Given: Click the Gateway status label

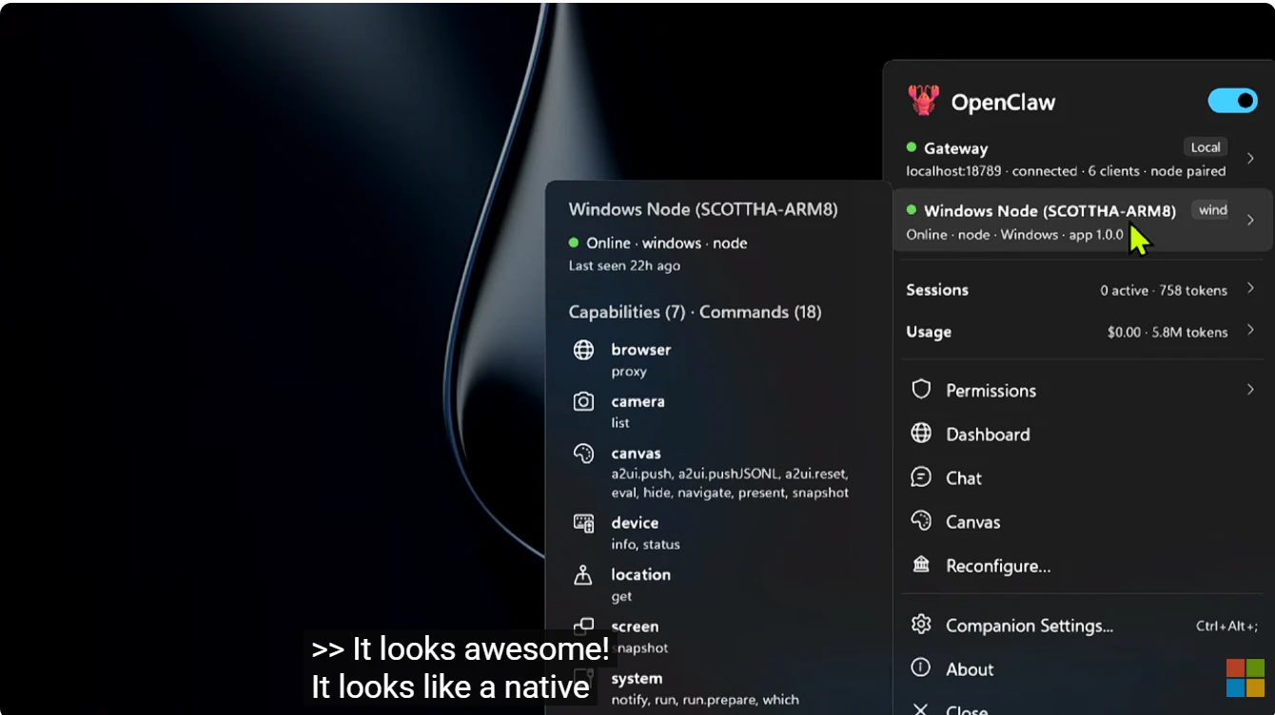Looking at the screenshot, I should click(x=955, y=148).
